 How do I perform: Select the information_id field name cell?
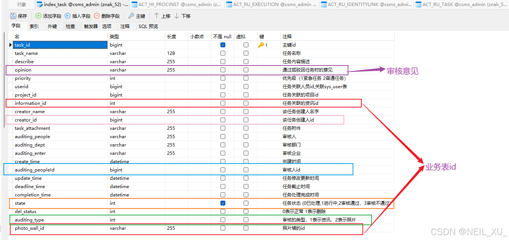point(60,103)
